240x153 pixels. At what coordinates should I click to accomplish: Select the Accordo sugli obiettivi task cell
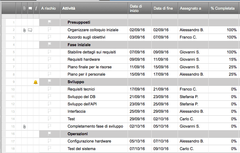tap(94, 37)
